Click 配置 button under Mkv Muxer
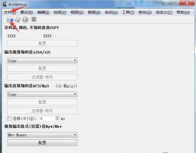This screenshot has height=153, width=196. [x=42, y=143]
